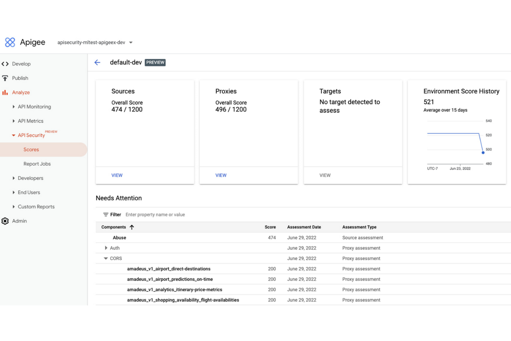Click the Score column header
511x341 pixels.
coord(270,227)
